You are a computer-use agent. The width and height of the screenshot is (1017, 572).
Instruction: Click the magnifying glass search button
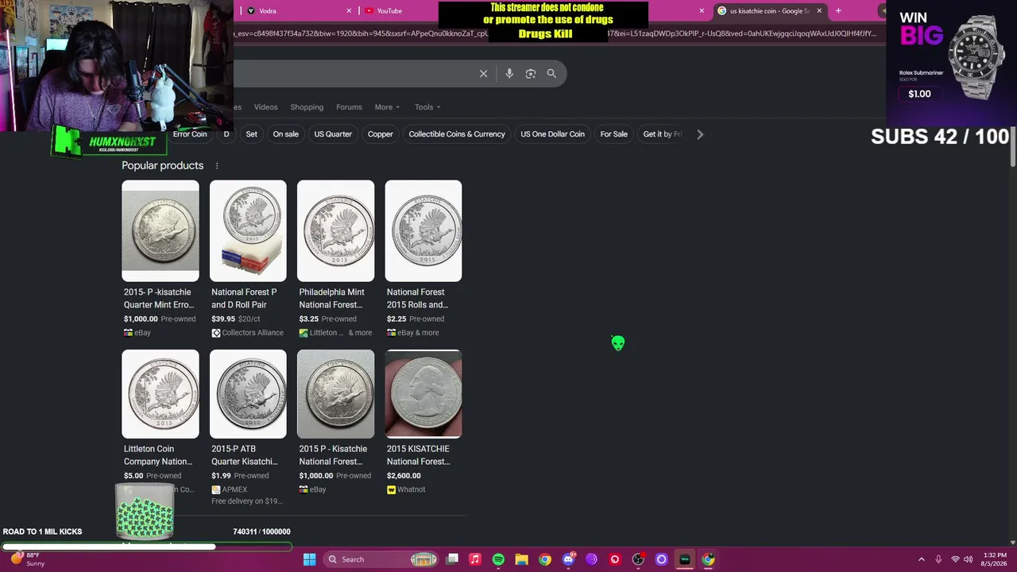[551, 74]
